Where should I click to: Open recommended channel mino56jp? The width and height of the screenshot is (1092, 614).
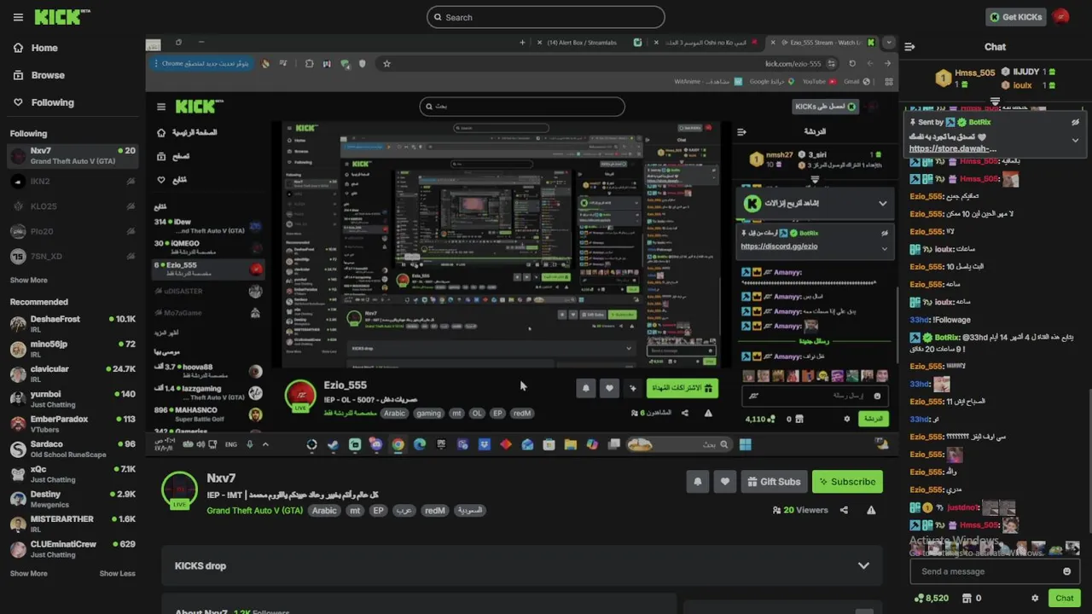73,349
